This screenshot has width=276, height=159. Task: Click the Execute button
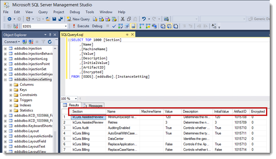click(x=81, y=26)
